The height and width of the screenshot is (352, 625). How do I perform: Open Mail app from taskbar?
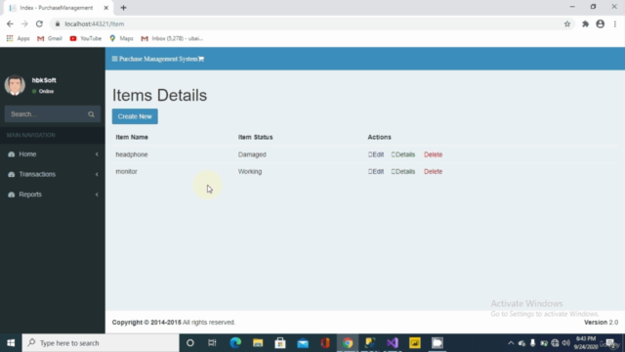click(x=303, y=343)
